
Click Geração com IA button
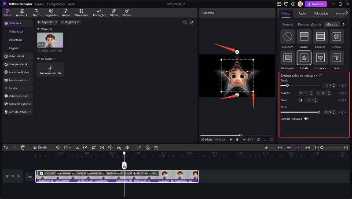coord(50,70)
